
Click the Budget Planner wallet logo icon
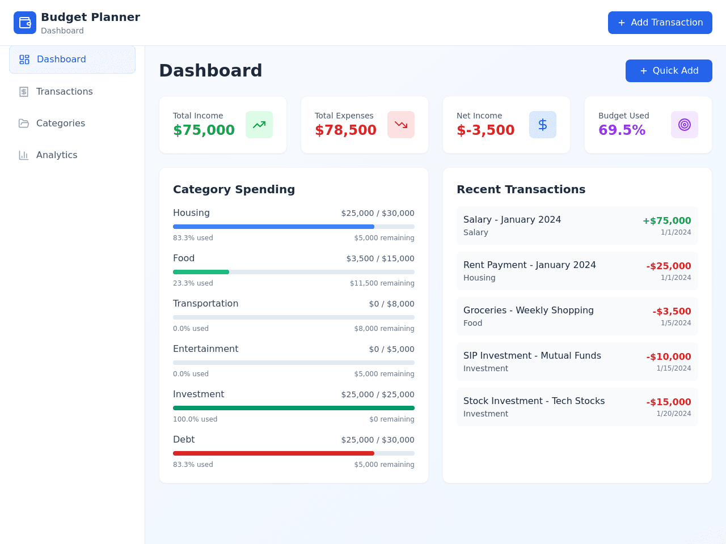pyautogui.click(x=25, y=23)
